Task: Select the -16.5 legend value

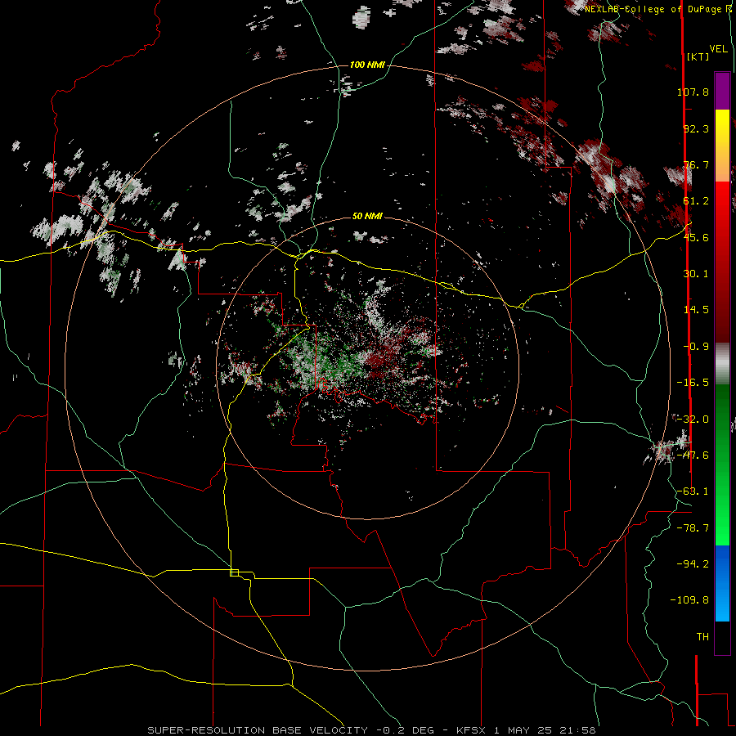Action: point(693,383)
